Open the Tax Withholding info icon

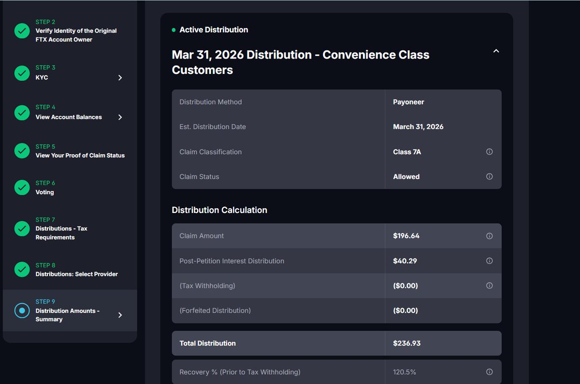(489, 285)
